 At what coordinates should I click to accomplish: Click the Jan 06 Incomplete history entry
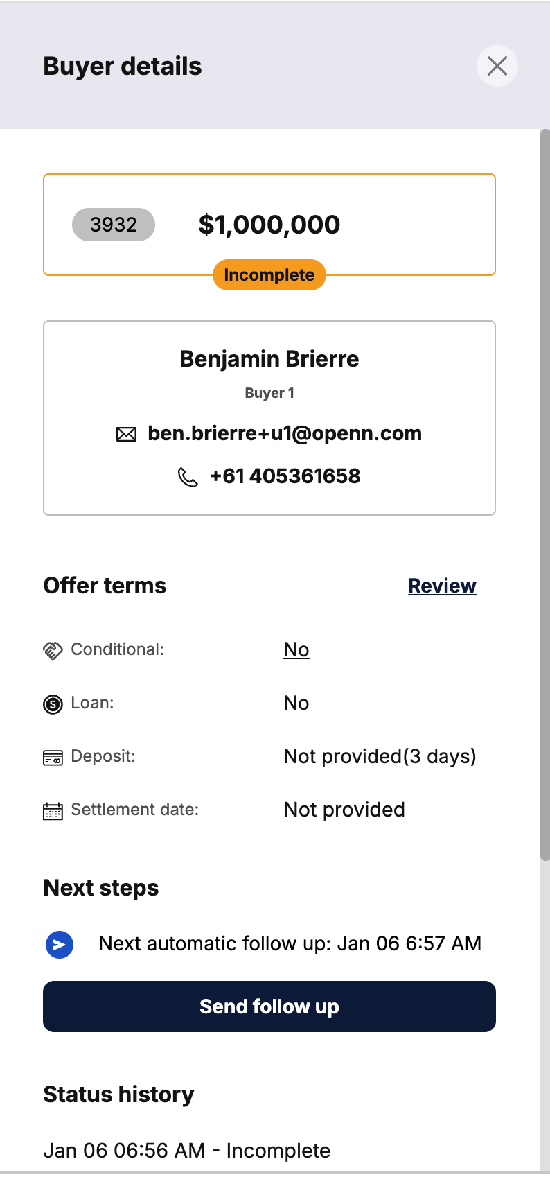pyautogui.click(x=187, y=1151)
